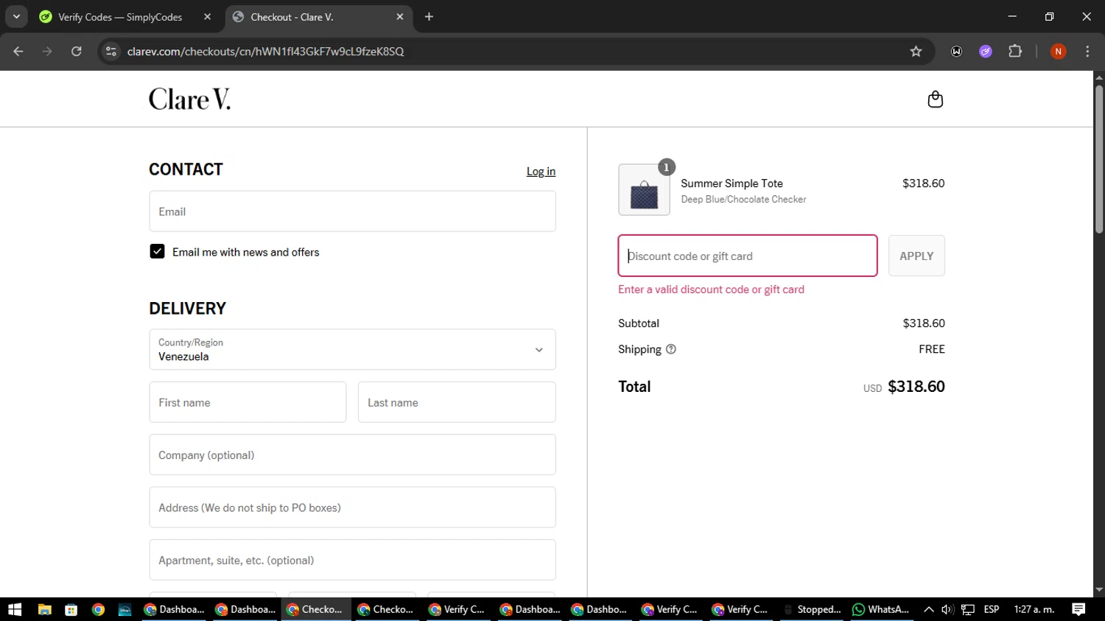Screen dimensions: 1105x621
Task: Click the bold total $318.60 amount
Action: click(916, 387)
